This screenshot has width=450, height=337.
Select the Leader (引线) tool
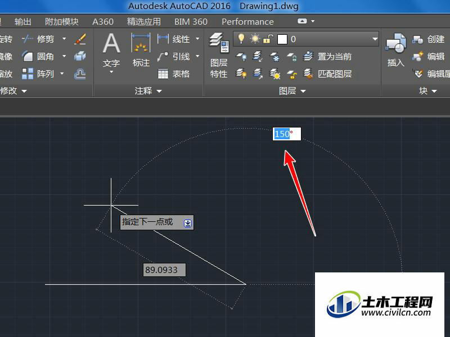click(x=174, y=57)
